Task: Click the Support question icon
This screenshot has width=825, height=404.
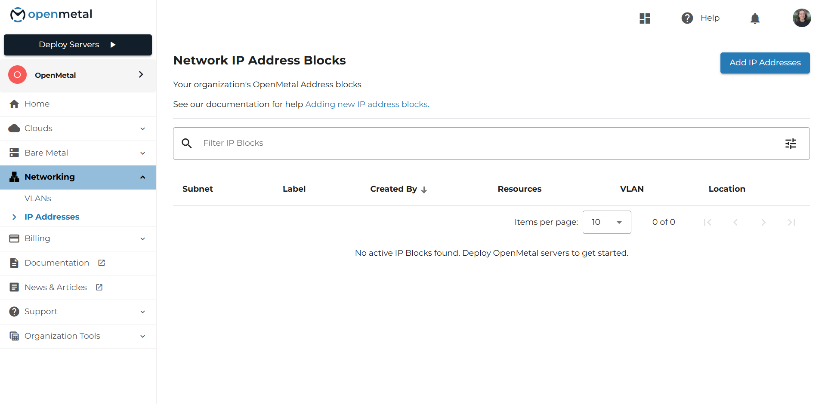Action: (x=14, y=312)
